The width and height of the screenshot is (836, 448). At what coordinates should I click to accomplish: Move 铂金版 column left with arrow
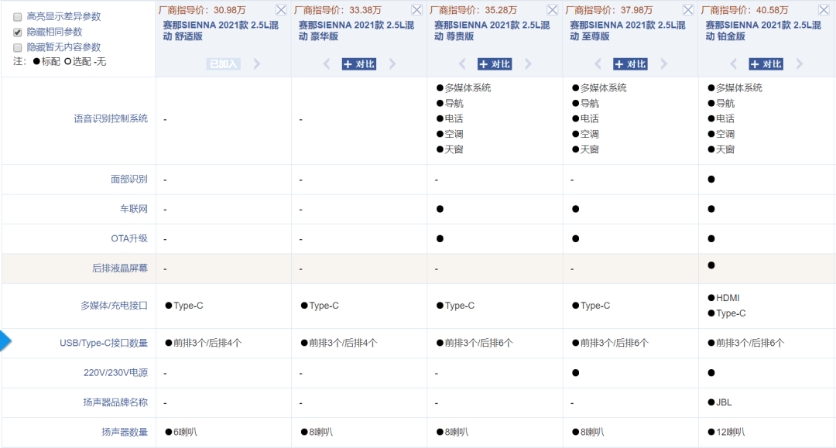point(734,64)
